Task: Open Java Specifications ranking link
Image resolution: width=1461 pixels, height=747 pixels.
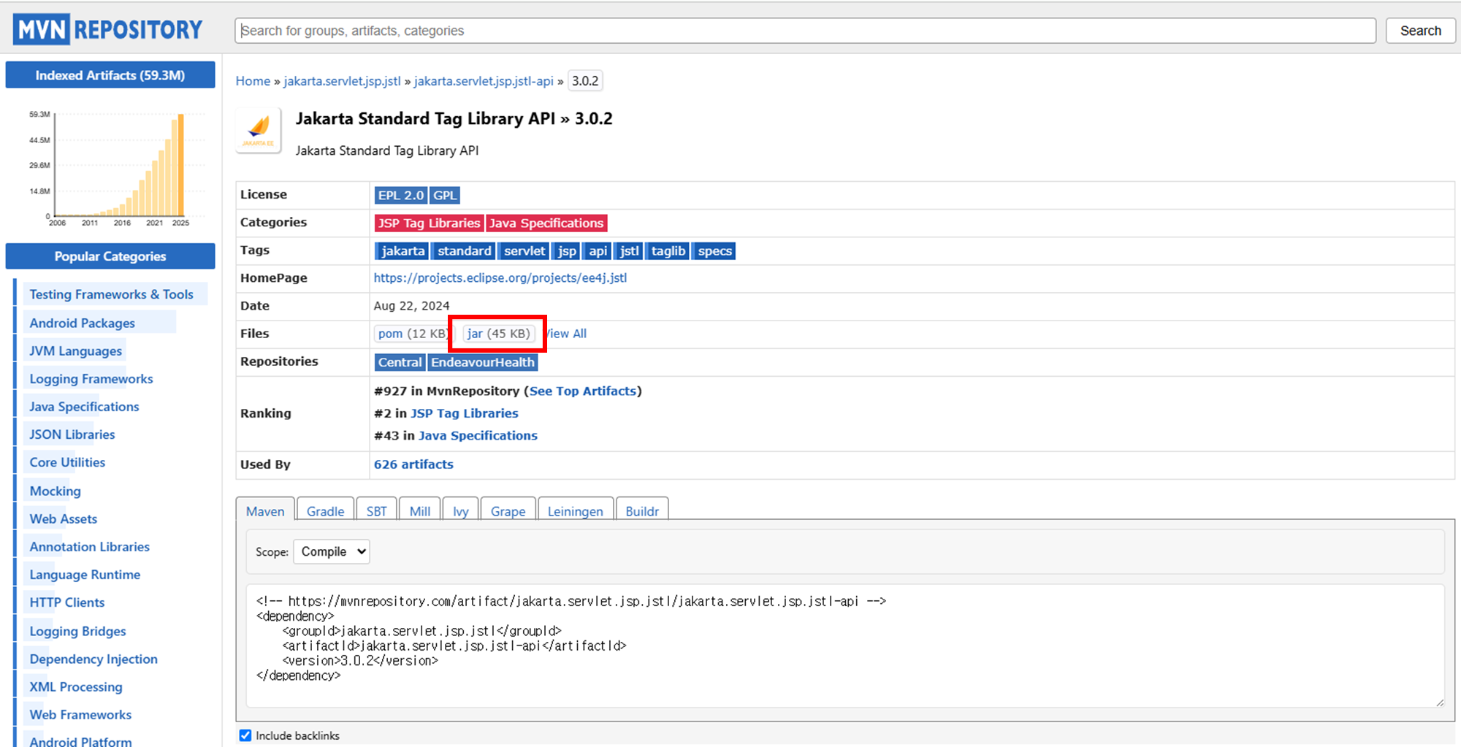Action: [478, 435]
